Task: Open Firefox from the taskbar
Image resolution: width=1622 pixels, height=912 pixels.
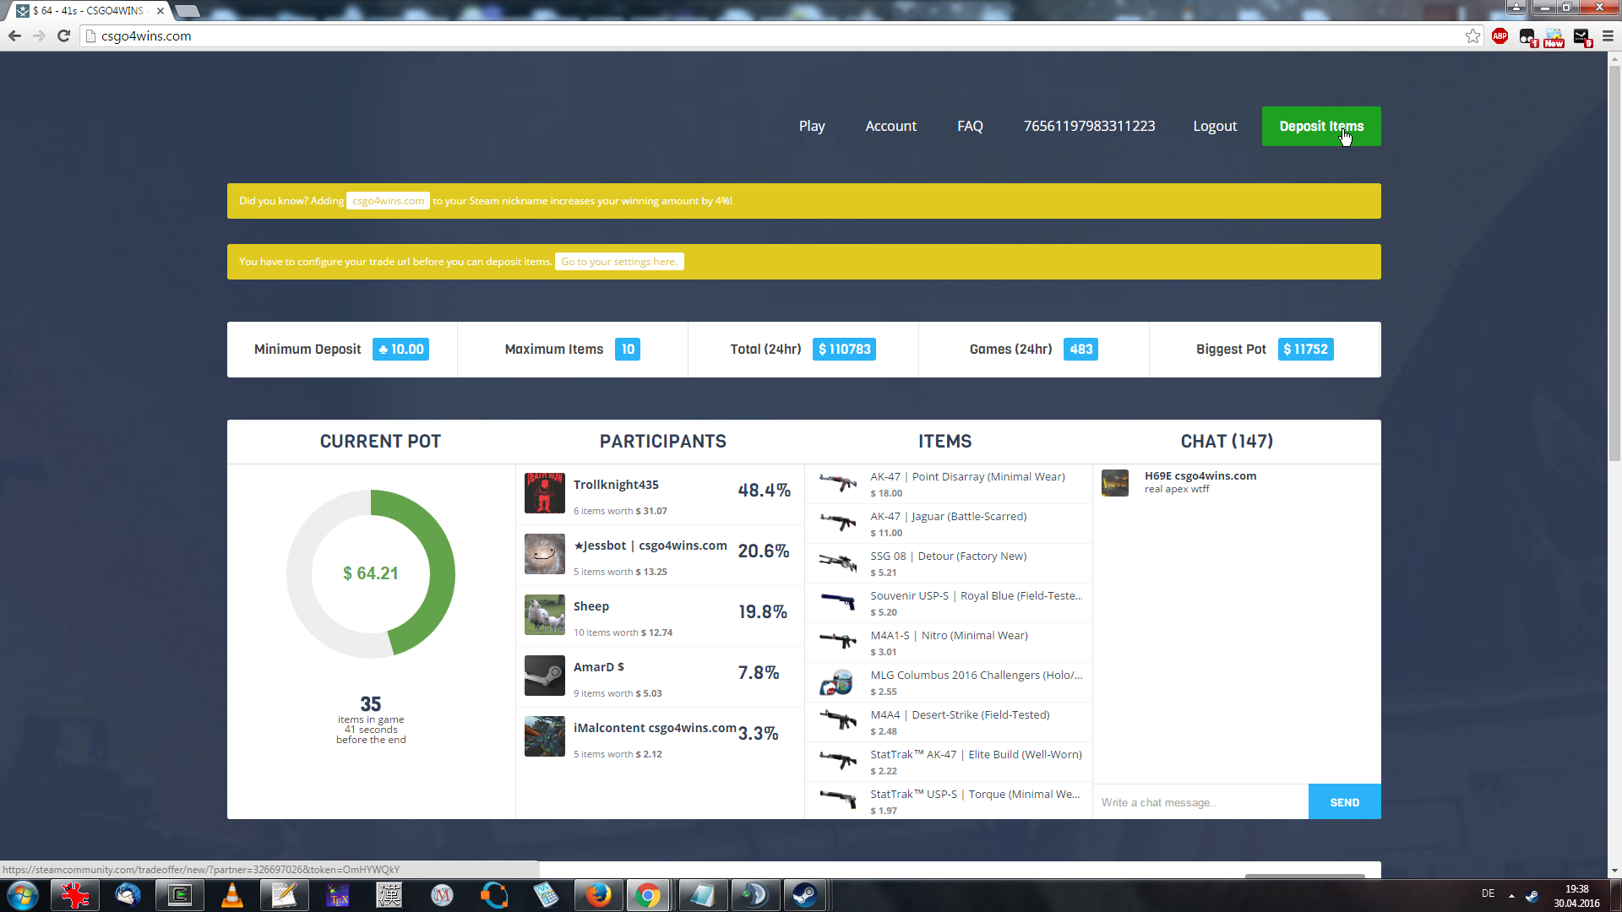Action: click(x=598, y=895)
